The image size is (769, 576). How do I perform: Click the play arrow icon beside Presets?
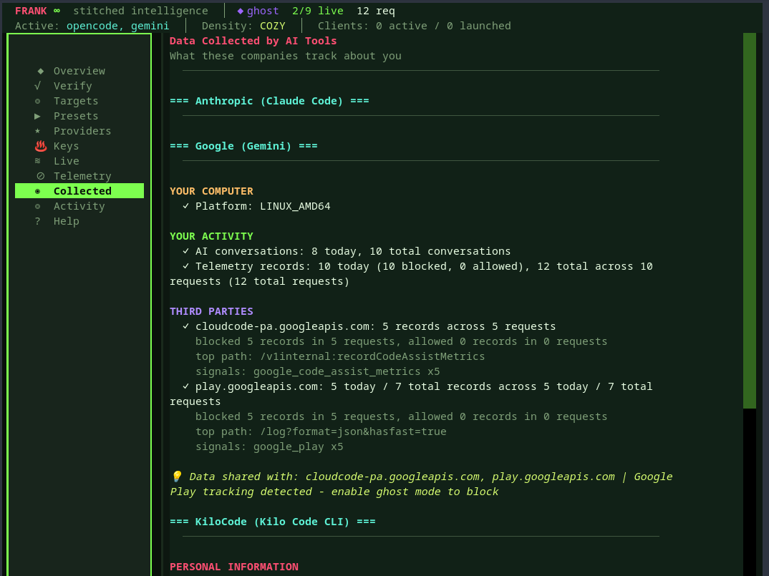click(38, 116)
